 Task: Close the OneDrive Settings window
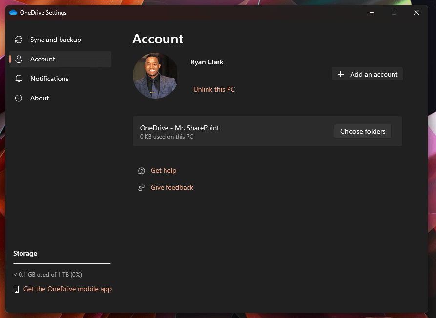click(416, 13)
